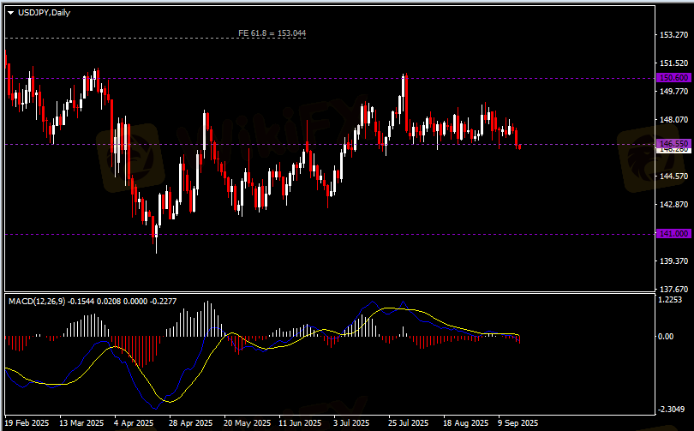Select the purple 141.000 price level tag

673,233
